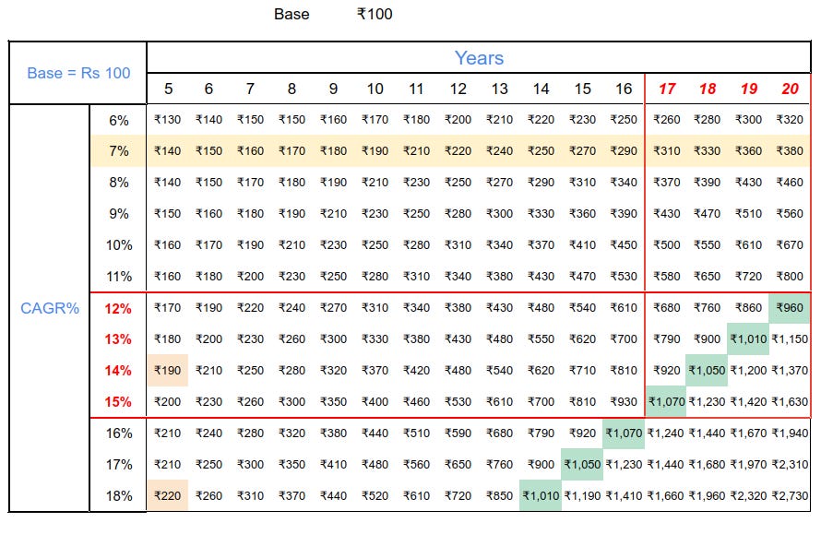This screenshot has height=558, width=821.
Task: Click the column header 5
Action: (167, 89)
